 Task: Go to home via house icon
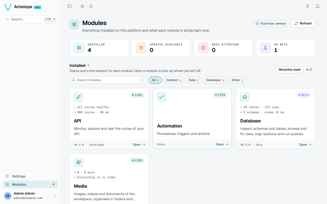point(82,6)
